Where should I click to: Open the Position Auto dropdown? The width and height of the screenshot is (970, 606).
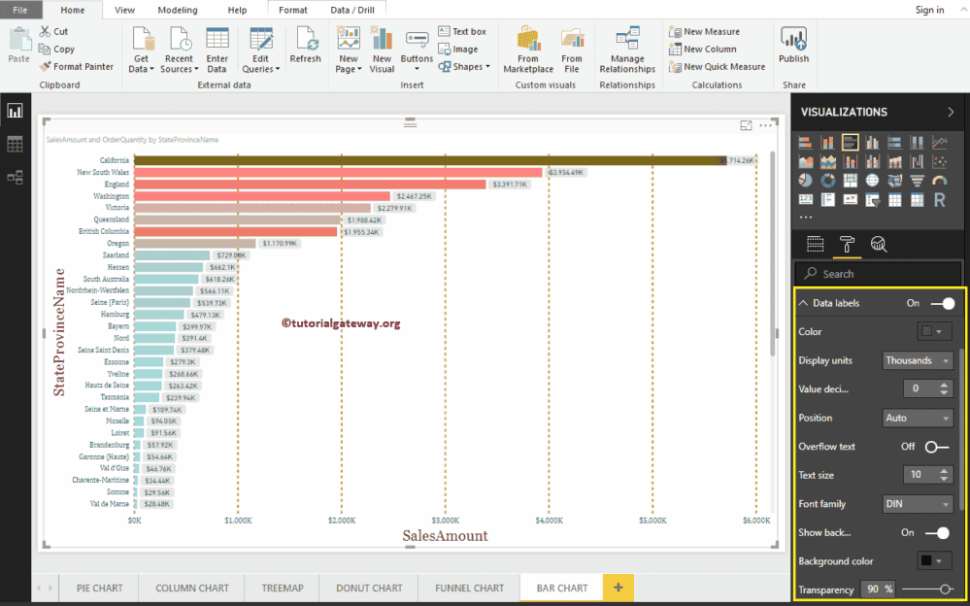917,418
